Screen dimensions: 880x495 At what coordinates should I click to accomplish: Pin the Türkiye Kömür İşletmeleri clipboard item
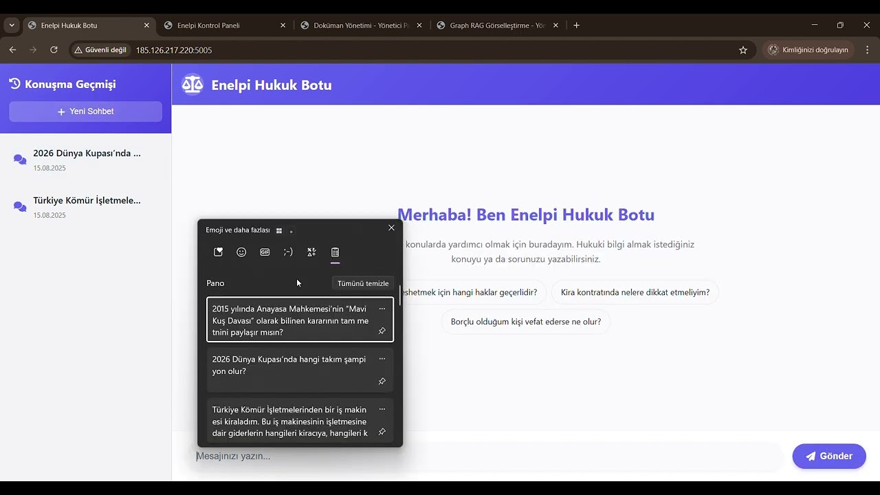(x=382, y=432)
